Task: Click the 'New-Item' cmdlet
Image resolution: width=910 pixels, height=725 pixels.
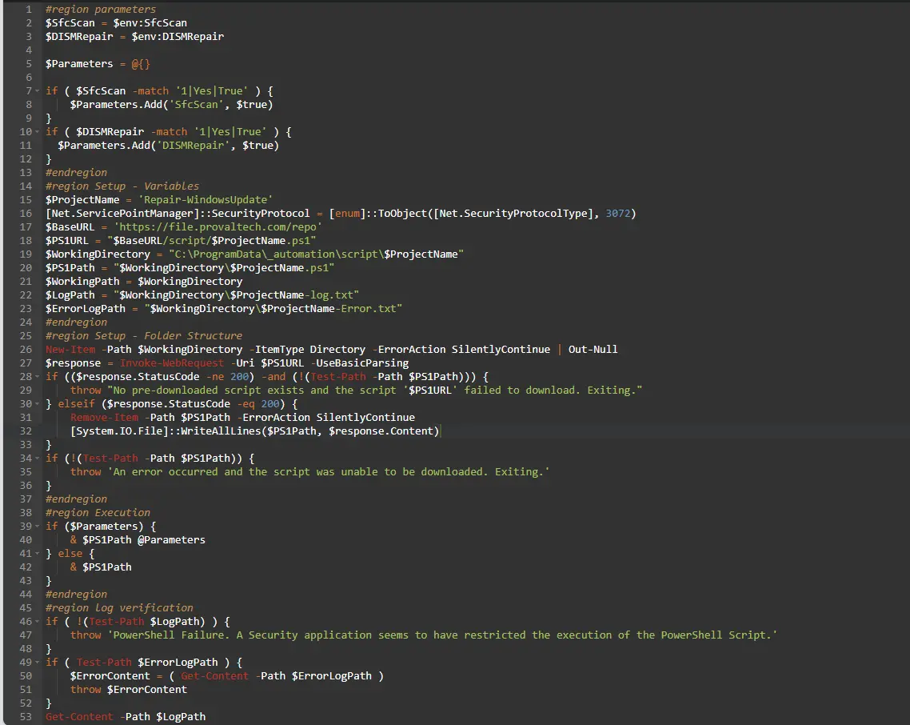Action: click(x=70, y=349)
